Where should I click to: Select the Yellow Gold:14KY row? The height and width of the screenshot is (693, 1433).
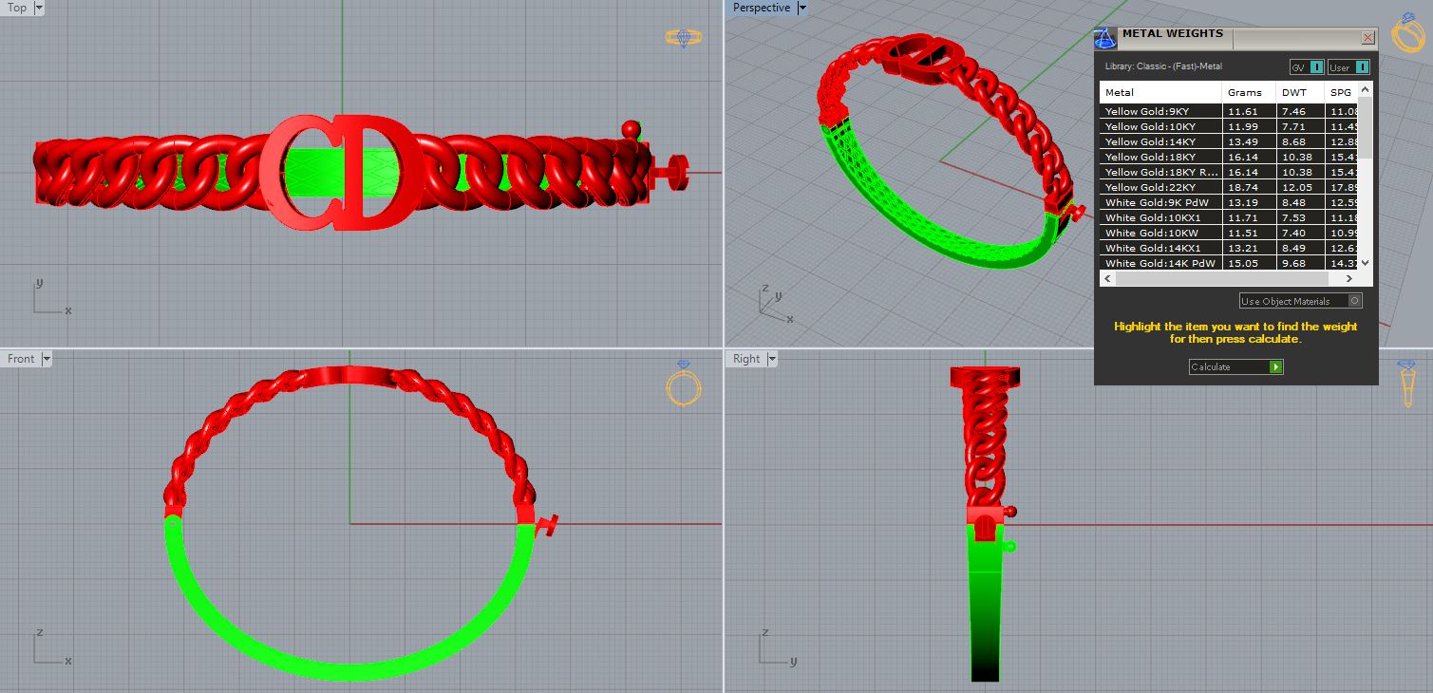tap(1229, 141)
